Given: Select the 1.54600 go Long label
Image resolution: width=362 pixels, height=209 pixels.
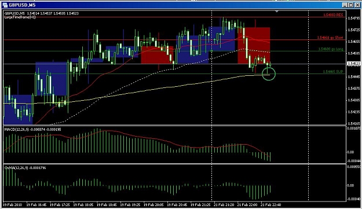Looking at the screenshot, I should point(331,49).
